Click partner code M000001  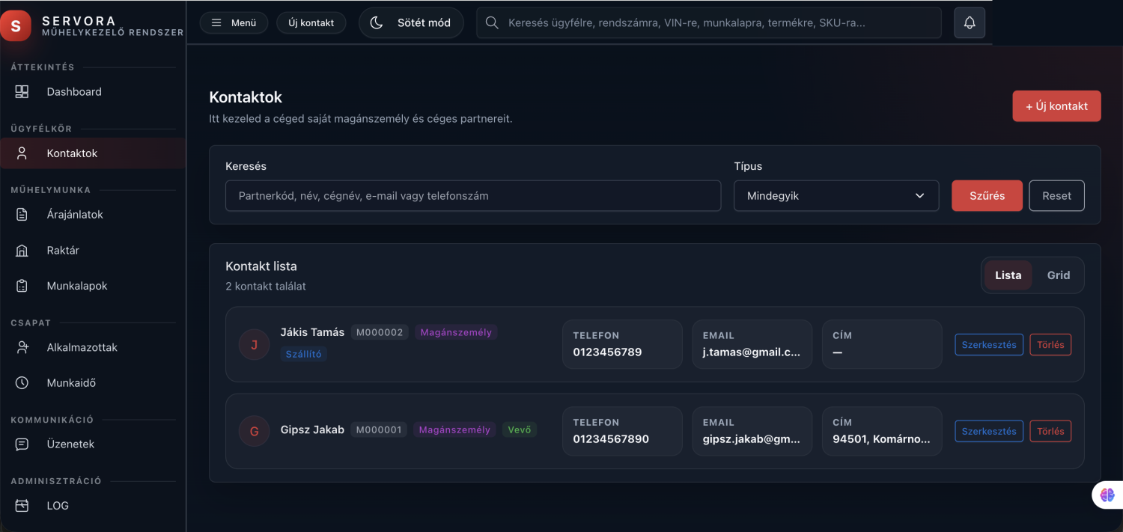[380, 429]
